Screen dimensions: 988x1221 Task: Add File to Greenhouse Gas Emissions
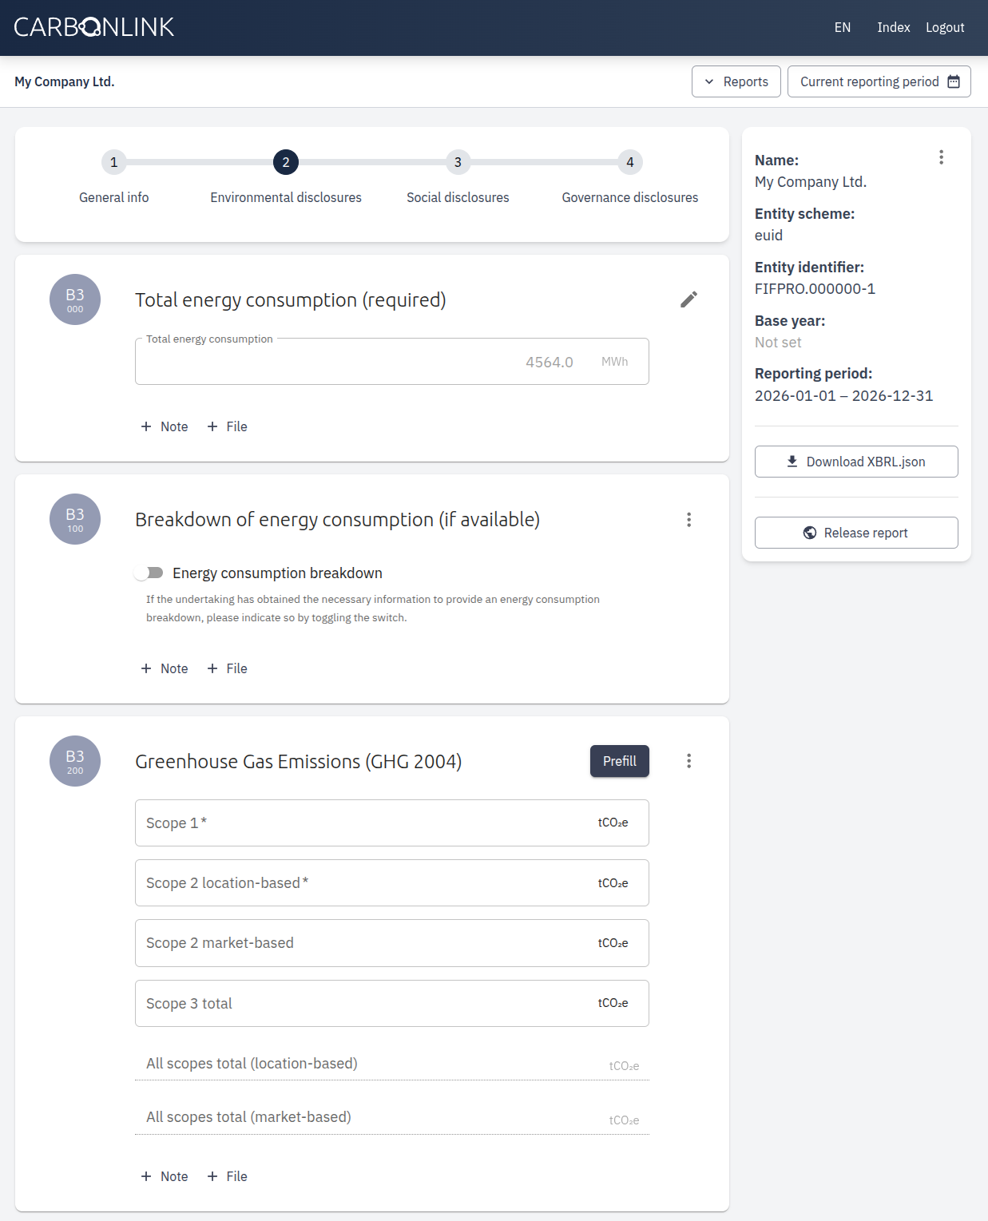point(228,1176)
